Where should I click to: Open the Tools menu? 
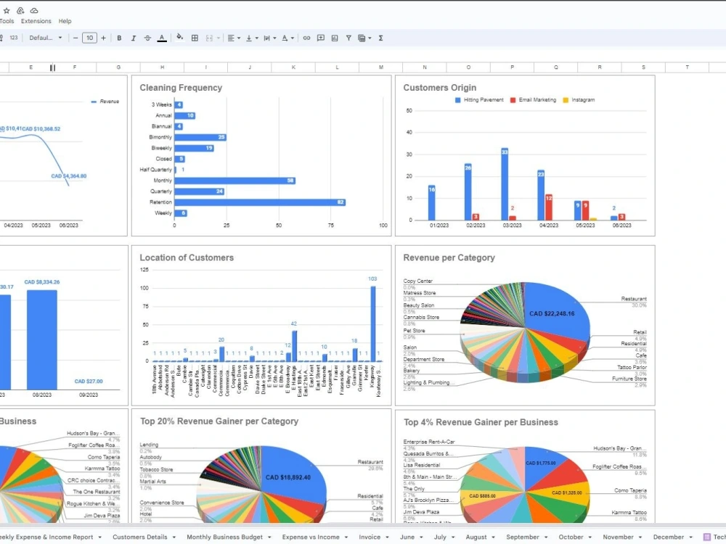tap(7, 21)
